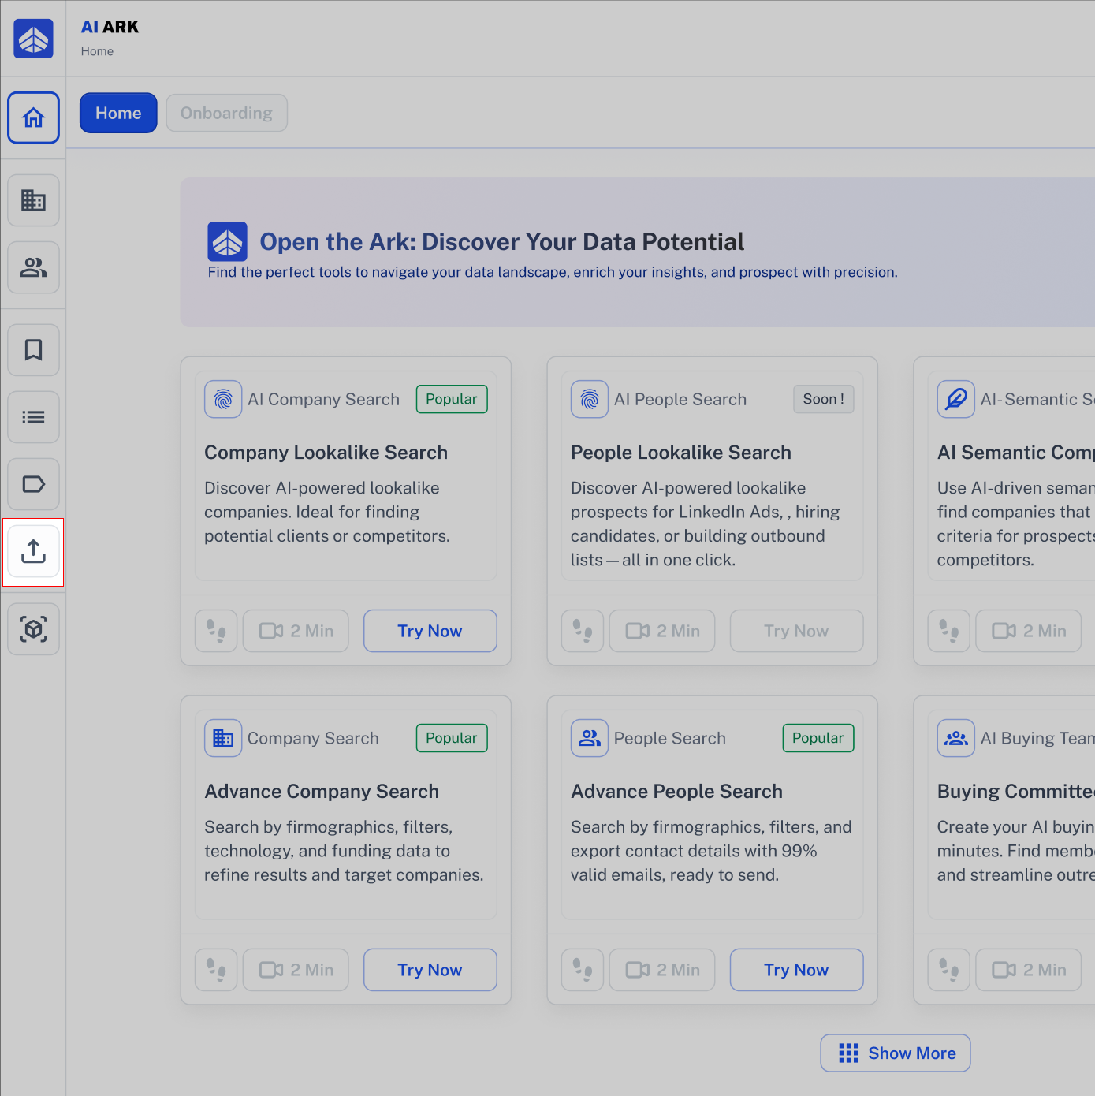This screenshot has height=1096, width=1095.
Task: Switch to the Onboarding tab
Action: click(x=227, y=113)
